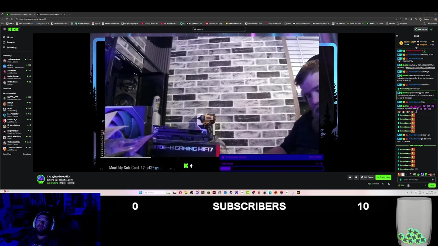Toggle the notification bell for channel
The height and width of the screenshot is (246, 438).
click(350, 177)
